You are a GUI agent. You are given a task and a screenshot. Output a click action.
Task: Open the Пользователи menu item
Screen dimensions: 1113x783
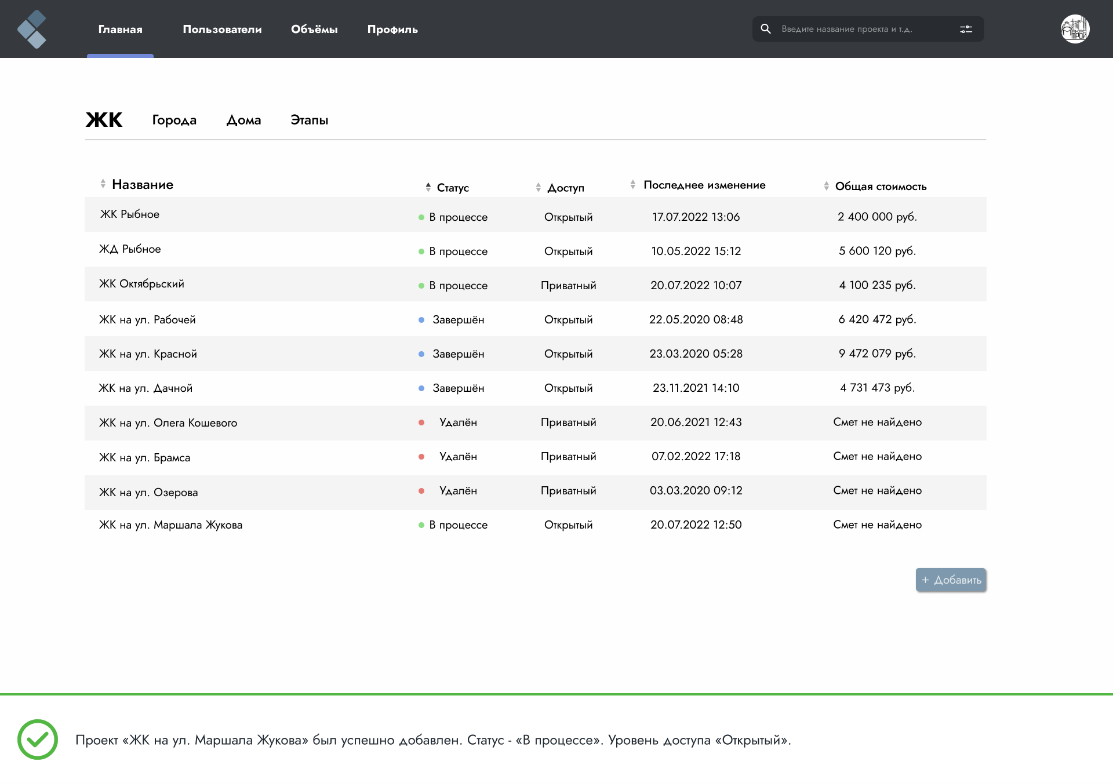[222, 29]
